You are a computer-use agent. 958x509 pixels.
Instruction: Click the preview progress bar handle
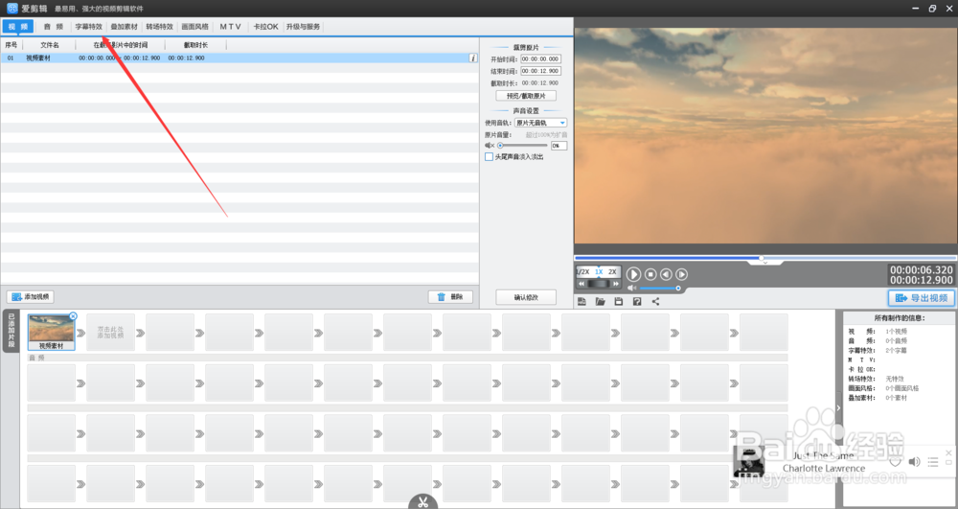(x=762, y=258)
